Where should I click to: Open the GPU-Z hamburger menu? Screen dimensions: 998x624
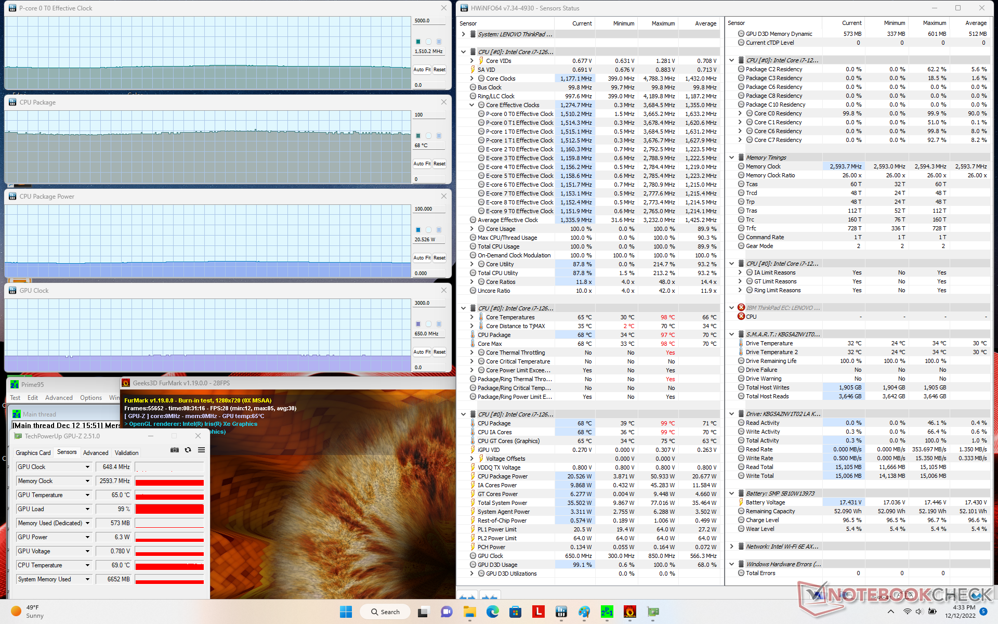[x=201, y=450]
